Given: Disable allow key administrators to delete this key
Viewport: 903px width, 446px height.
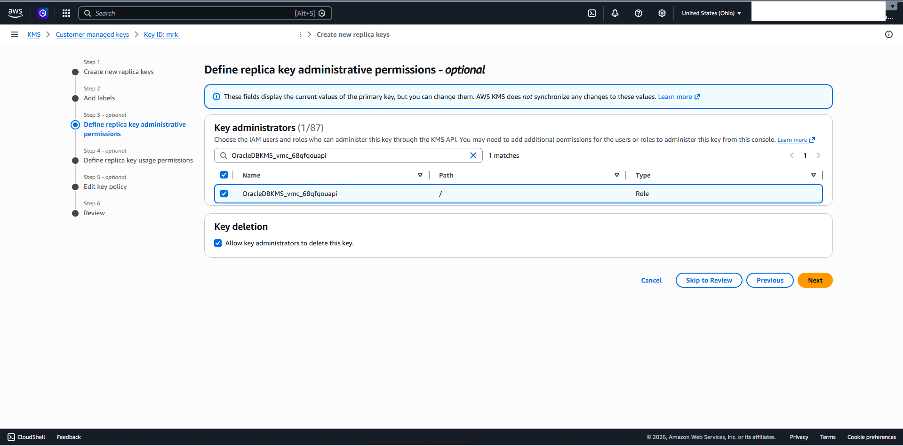Looking at the screenshot, I should pyautogui.click(x=218, y=243).
